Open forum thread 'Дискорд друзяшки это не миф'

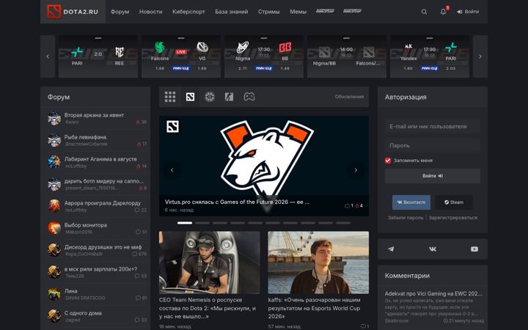click(103, 247)
